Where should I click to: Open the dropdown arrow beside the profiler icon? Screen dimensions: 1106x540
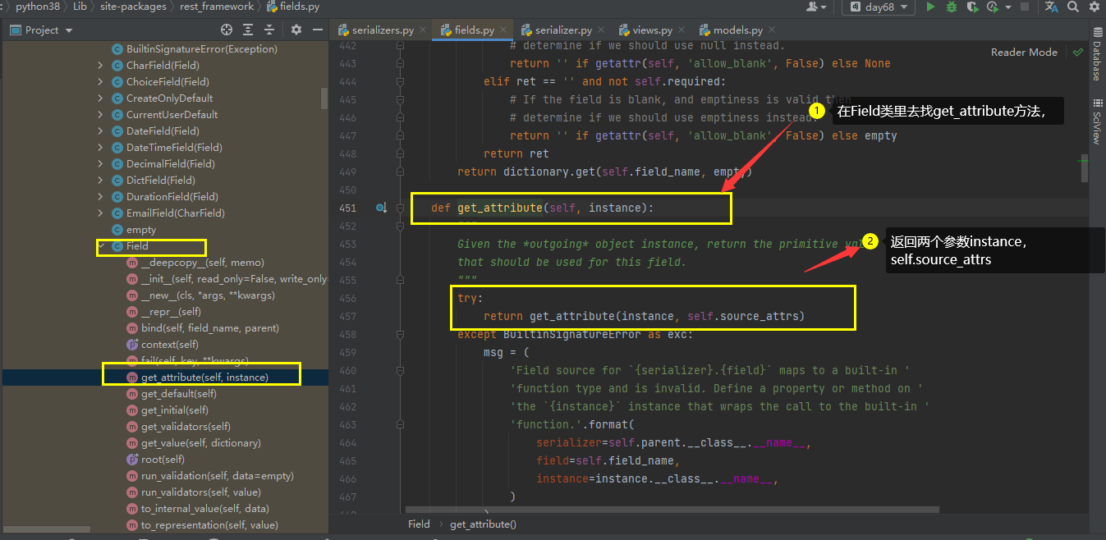(x=1007, y=7)
